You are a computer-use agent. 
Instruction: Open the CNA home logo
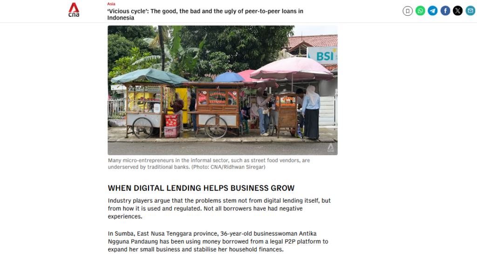click(74, 10)
